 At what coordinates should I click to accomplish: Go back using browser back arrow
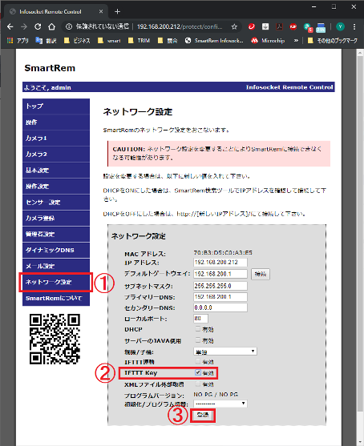coord(10,26)
